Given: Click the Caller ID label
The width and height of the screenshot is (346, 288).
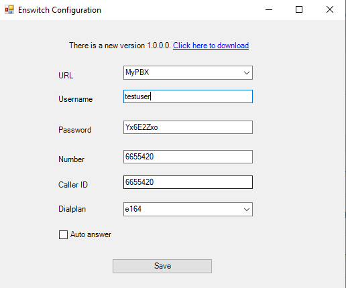Looking at the screenshot, I should click(x=73, y=185).
